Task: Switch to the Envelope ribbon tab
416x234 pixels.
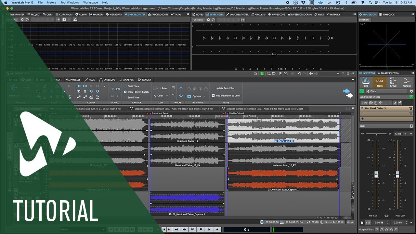Action: [x=107, y=80]
